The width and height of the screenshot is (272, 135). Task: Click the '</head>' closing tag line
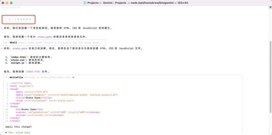coord(15,104)
